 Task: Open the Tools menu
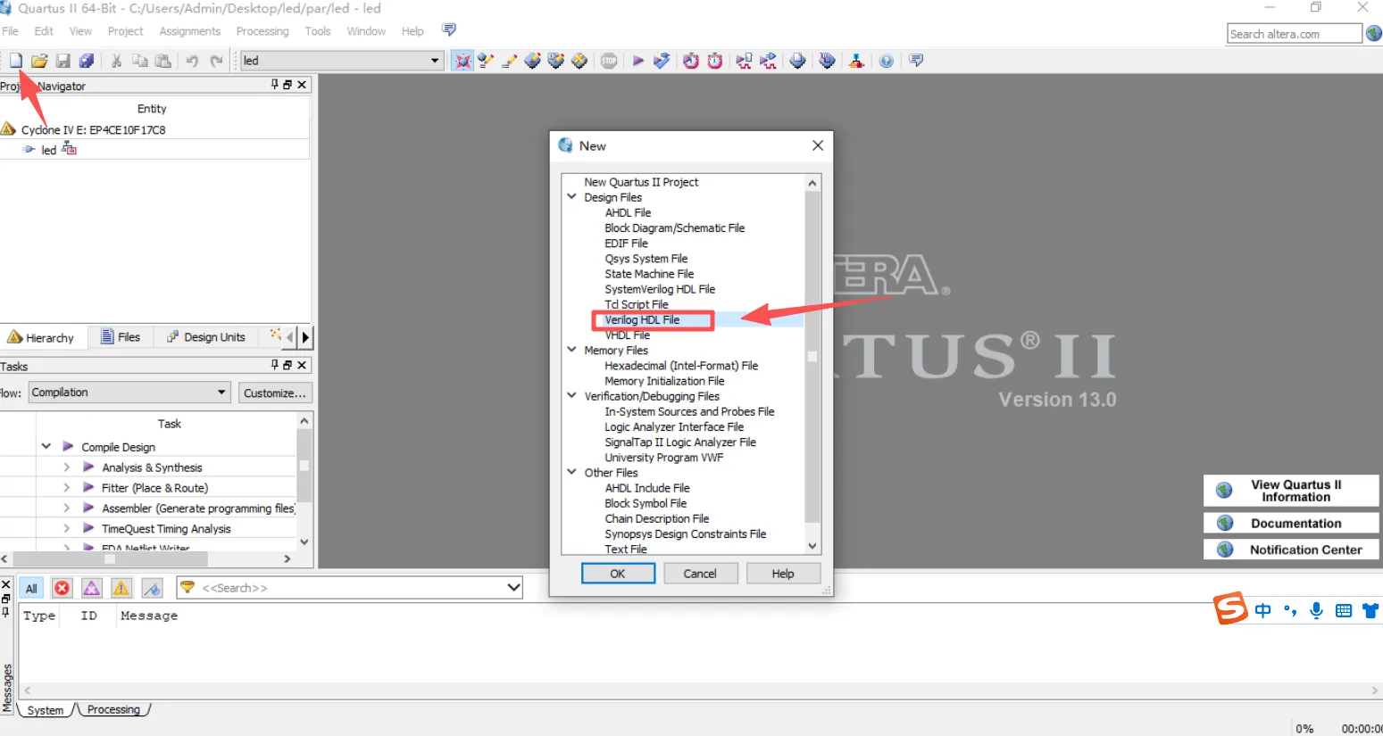click(318, 31)
